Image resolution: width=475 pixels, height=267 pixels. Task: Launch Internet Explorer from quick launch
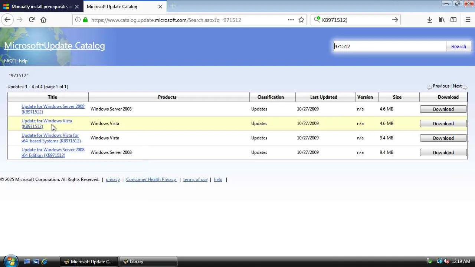(x=44, y=261)
